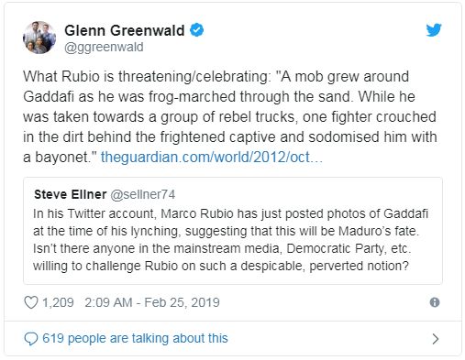Click the blue verified badge
The height and width of the screenshot is (360, 465).
click(x=196, y=30)
